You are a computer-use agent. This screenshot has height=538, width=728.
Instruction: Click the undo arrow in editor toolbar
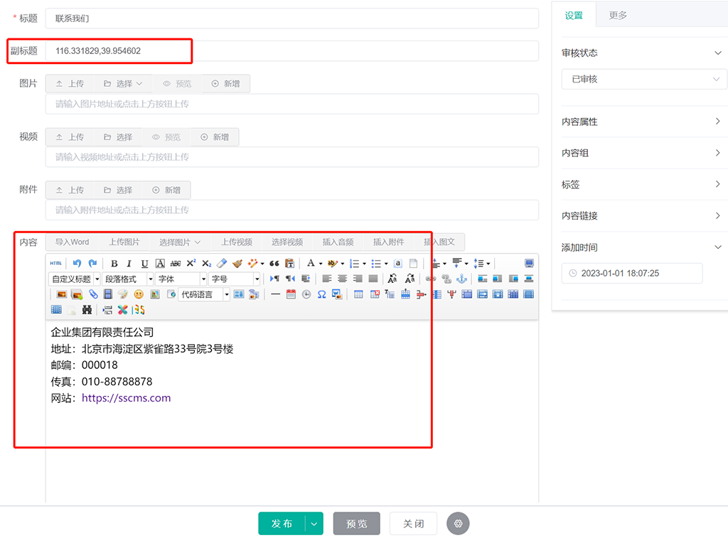(x=77, y=264)
